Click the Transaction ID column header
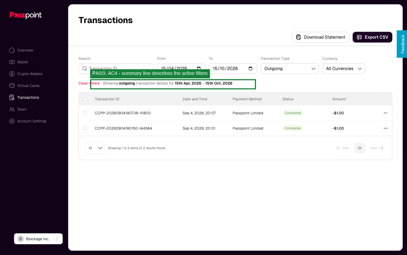Viewport: 407px width, 255px height. click(107, 99)
